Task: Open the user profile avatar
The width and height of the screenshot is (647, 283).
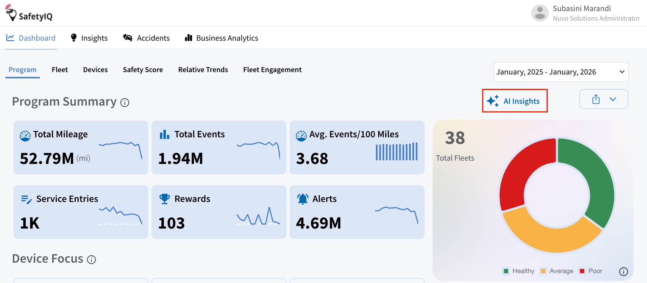Action: point(540,13)
